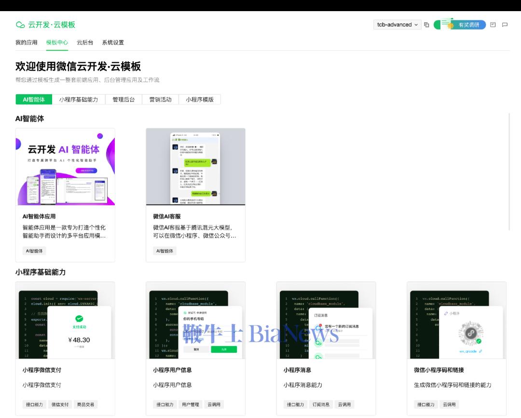Screen dimensions: 521x418
Task: Click the 用户管理 tag
Action: tap(191, 404)
